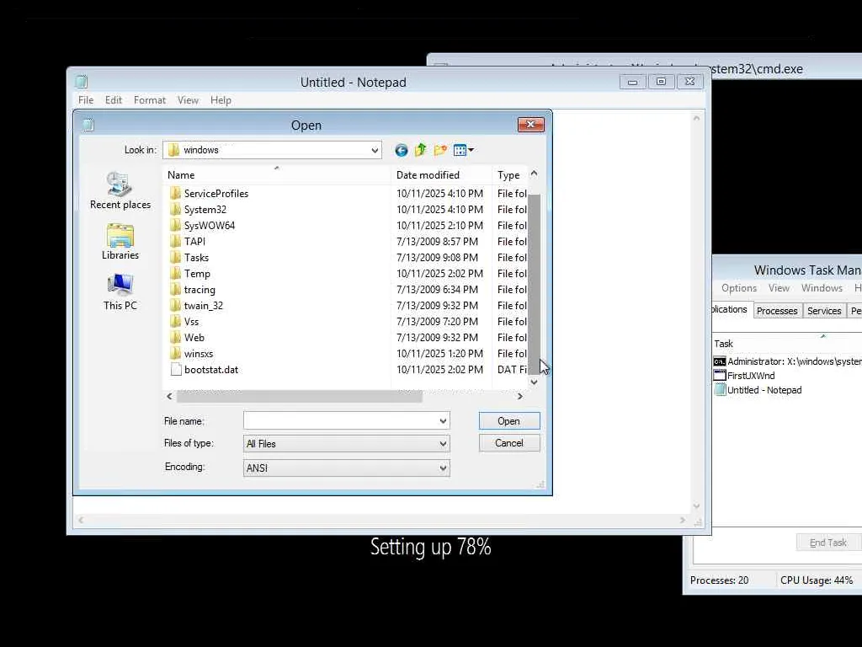This screenshot has width=862, height=647.
Task: Click the Tasks folder icon
Action: pos(175,257)
